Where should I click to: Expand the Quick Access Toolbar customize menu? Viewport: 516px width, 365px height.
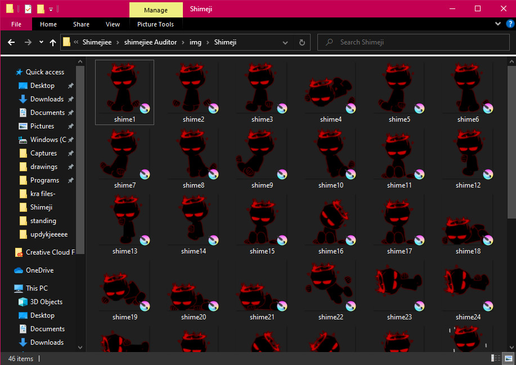click(51, 8)
